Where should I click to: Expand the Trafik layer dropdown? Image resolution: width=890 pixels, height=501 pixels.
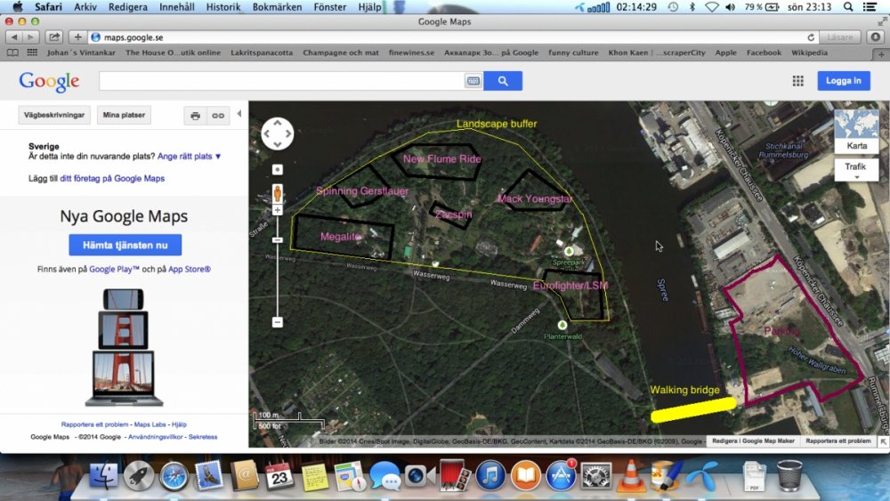pyautogui.click(x=856, y=170)
